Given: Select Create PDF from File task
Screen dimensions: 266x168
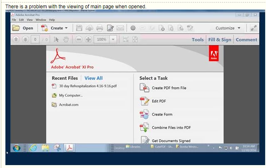Looking at the screenshot, I should click(x=163, y=88).
